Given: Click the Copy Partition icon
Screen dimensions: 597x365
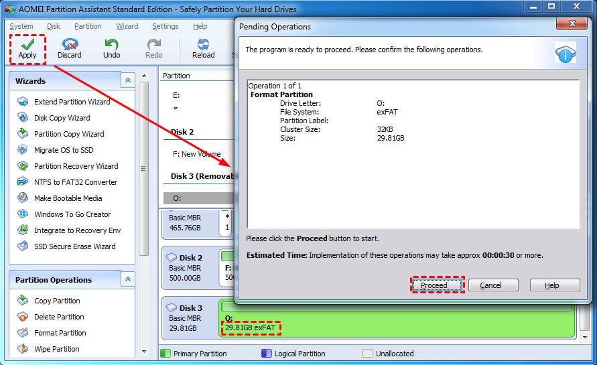Looking at the screenshot, I should [23, 300].
